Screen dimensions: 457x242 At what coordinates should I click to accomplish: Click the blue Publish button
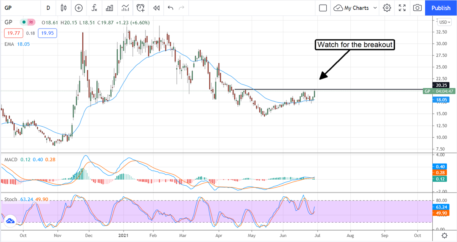[x=441, y=8]
